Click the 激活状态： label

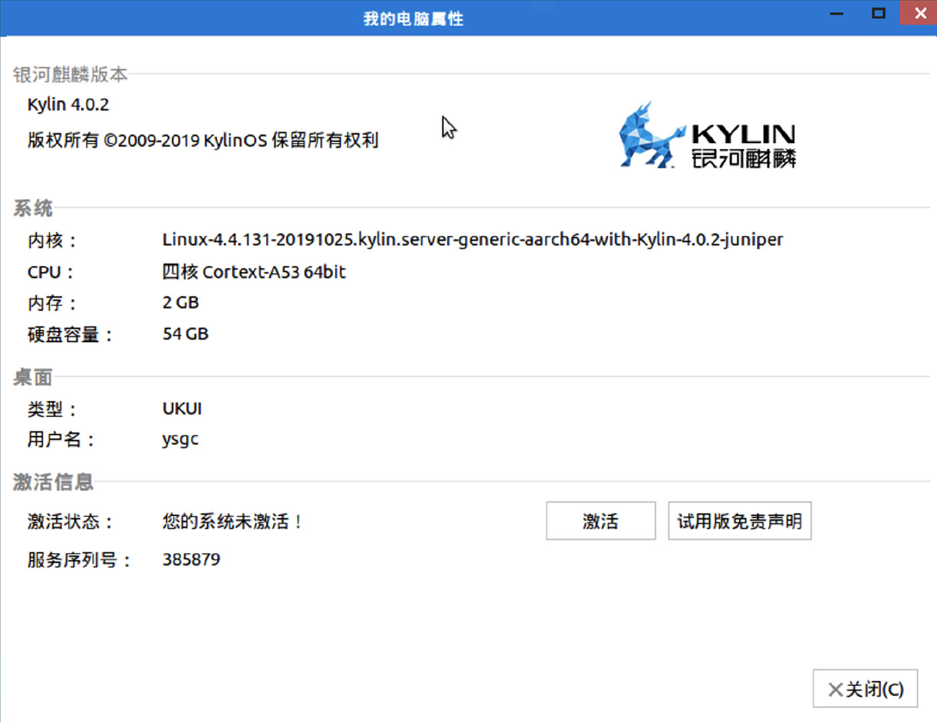(70, 521)
